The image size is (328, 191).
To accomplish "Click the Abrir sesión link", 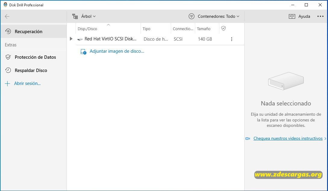I will (x=27, y=83).
